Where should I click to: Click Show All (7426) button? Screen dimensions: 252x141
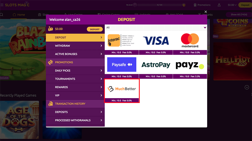click(x=239, y=14)
